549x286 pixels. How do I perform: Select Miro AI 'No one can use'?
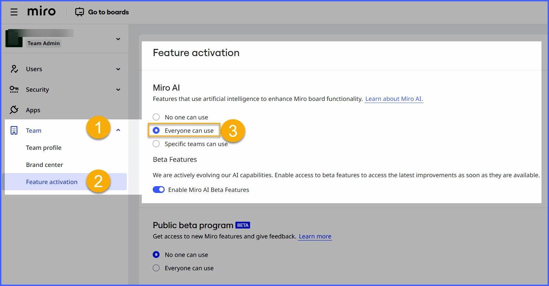pos(156,117)
